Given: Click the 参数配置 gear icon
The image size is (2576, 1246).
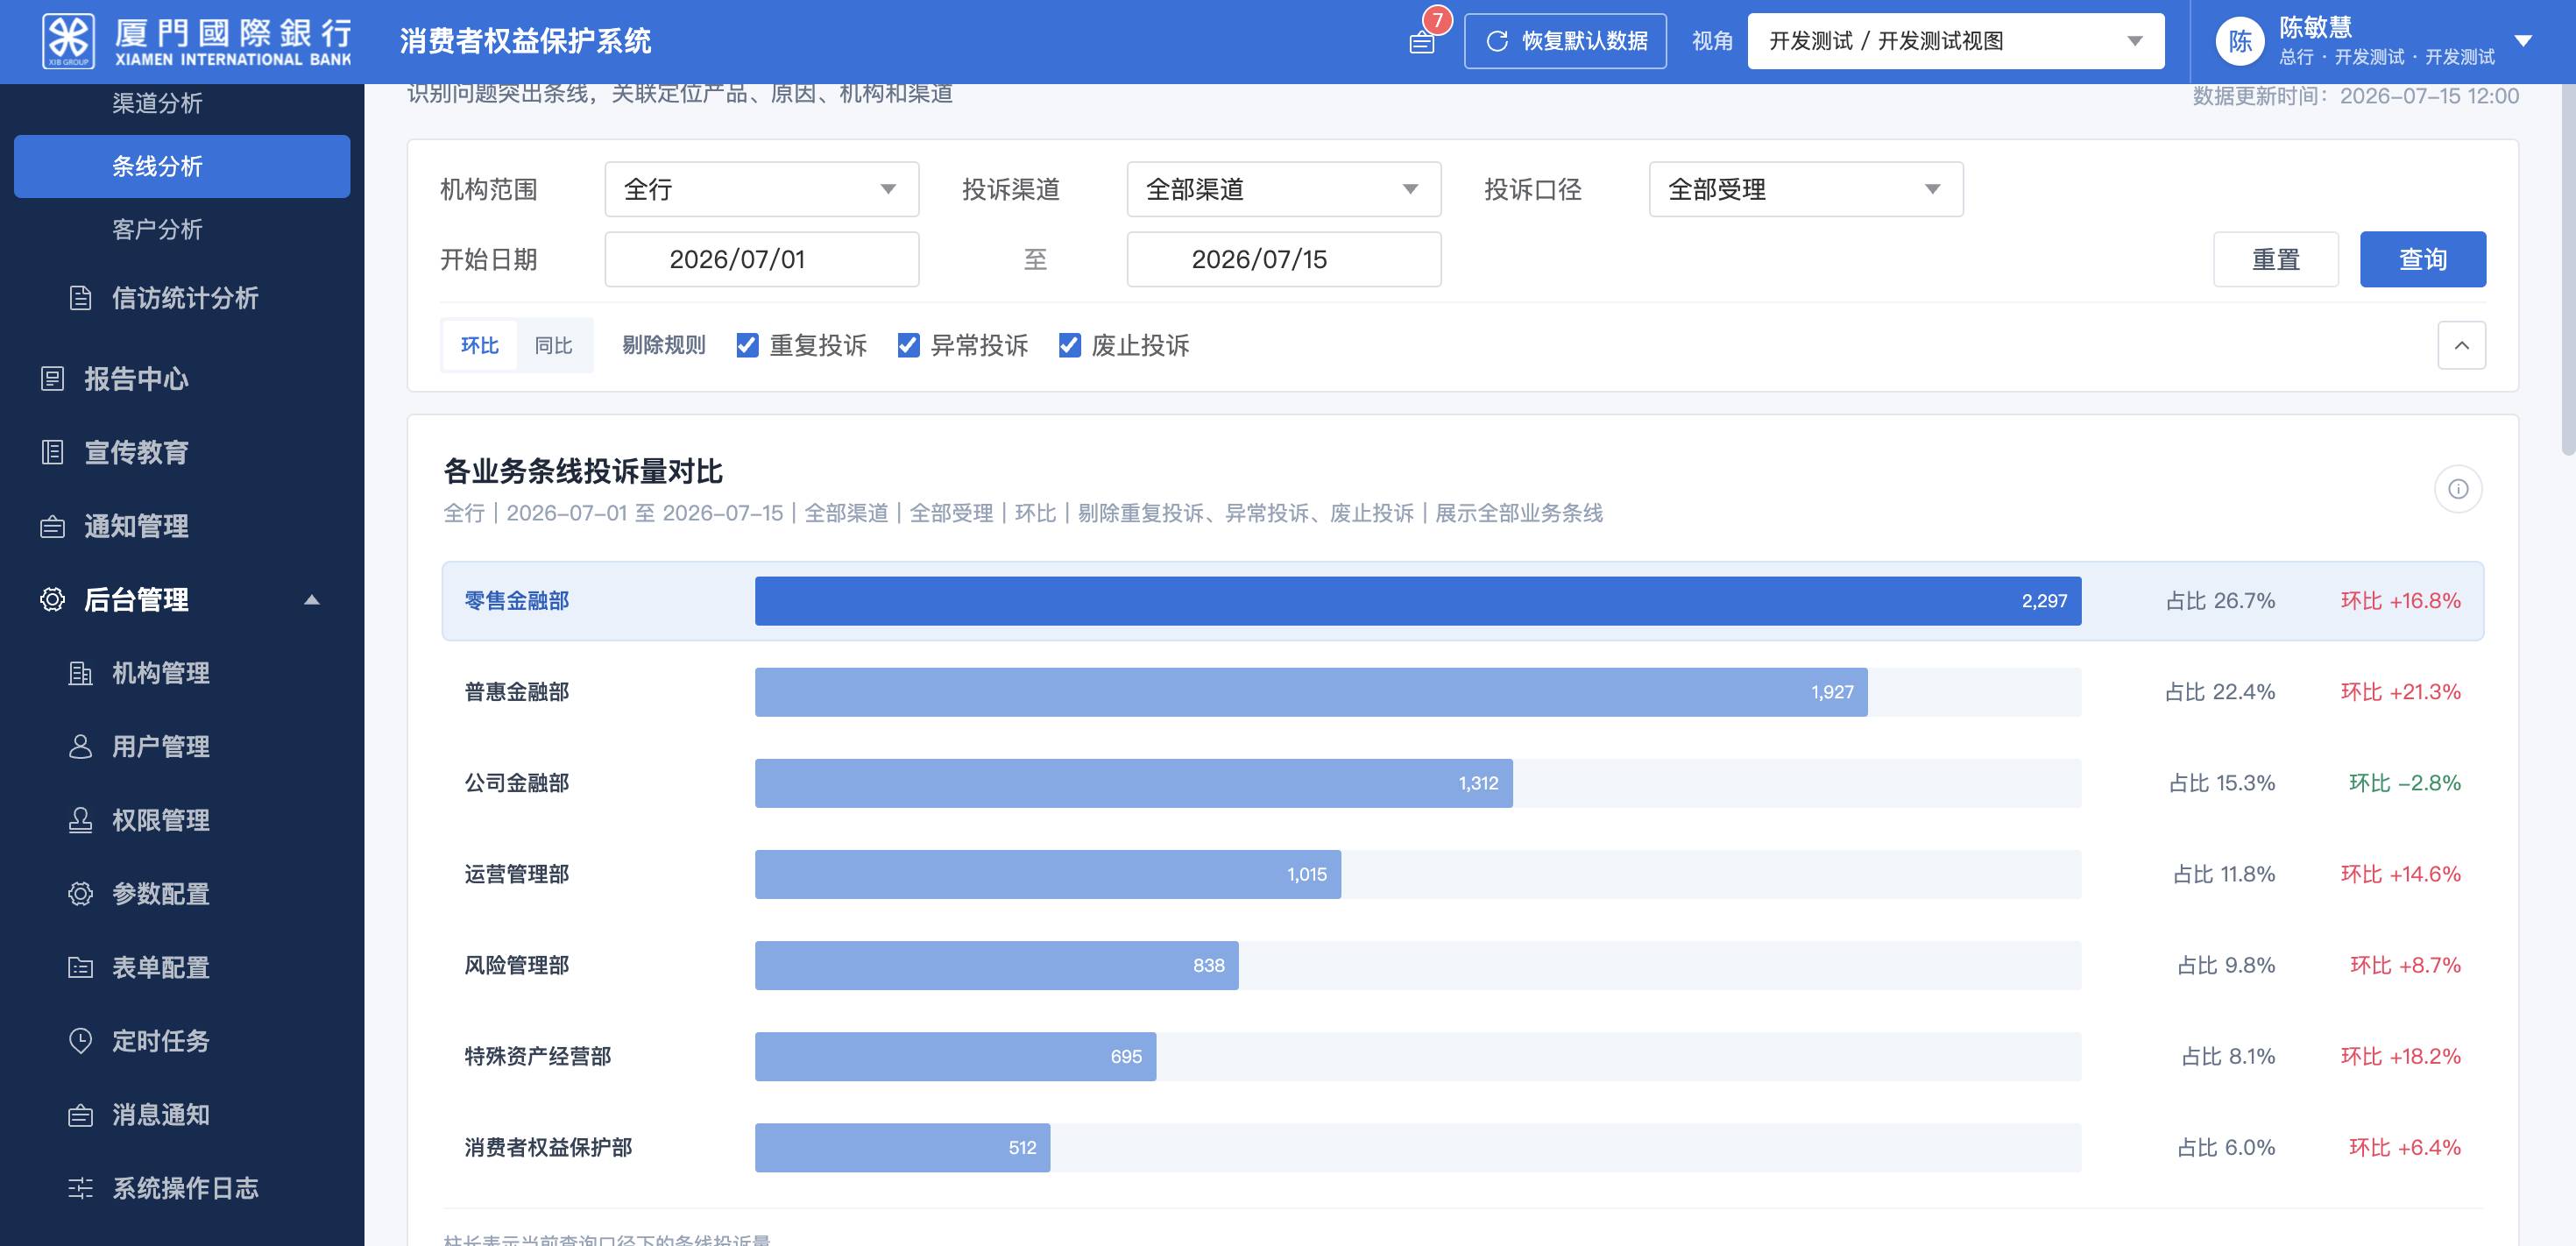Looking at the screenshot, I should click(81, 893).
